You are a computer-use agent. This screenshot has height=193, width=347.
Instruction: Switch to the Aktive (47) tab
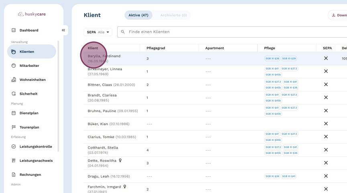click(x=138, y=15)
